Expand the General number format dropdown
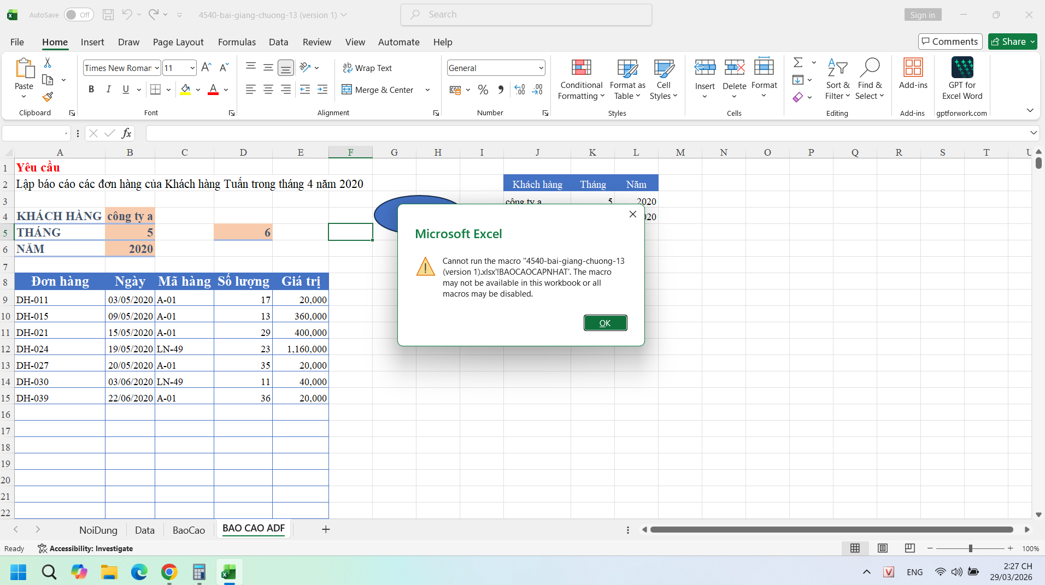 pos(541,68)
